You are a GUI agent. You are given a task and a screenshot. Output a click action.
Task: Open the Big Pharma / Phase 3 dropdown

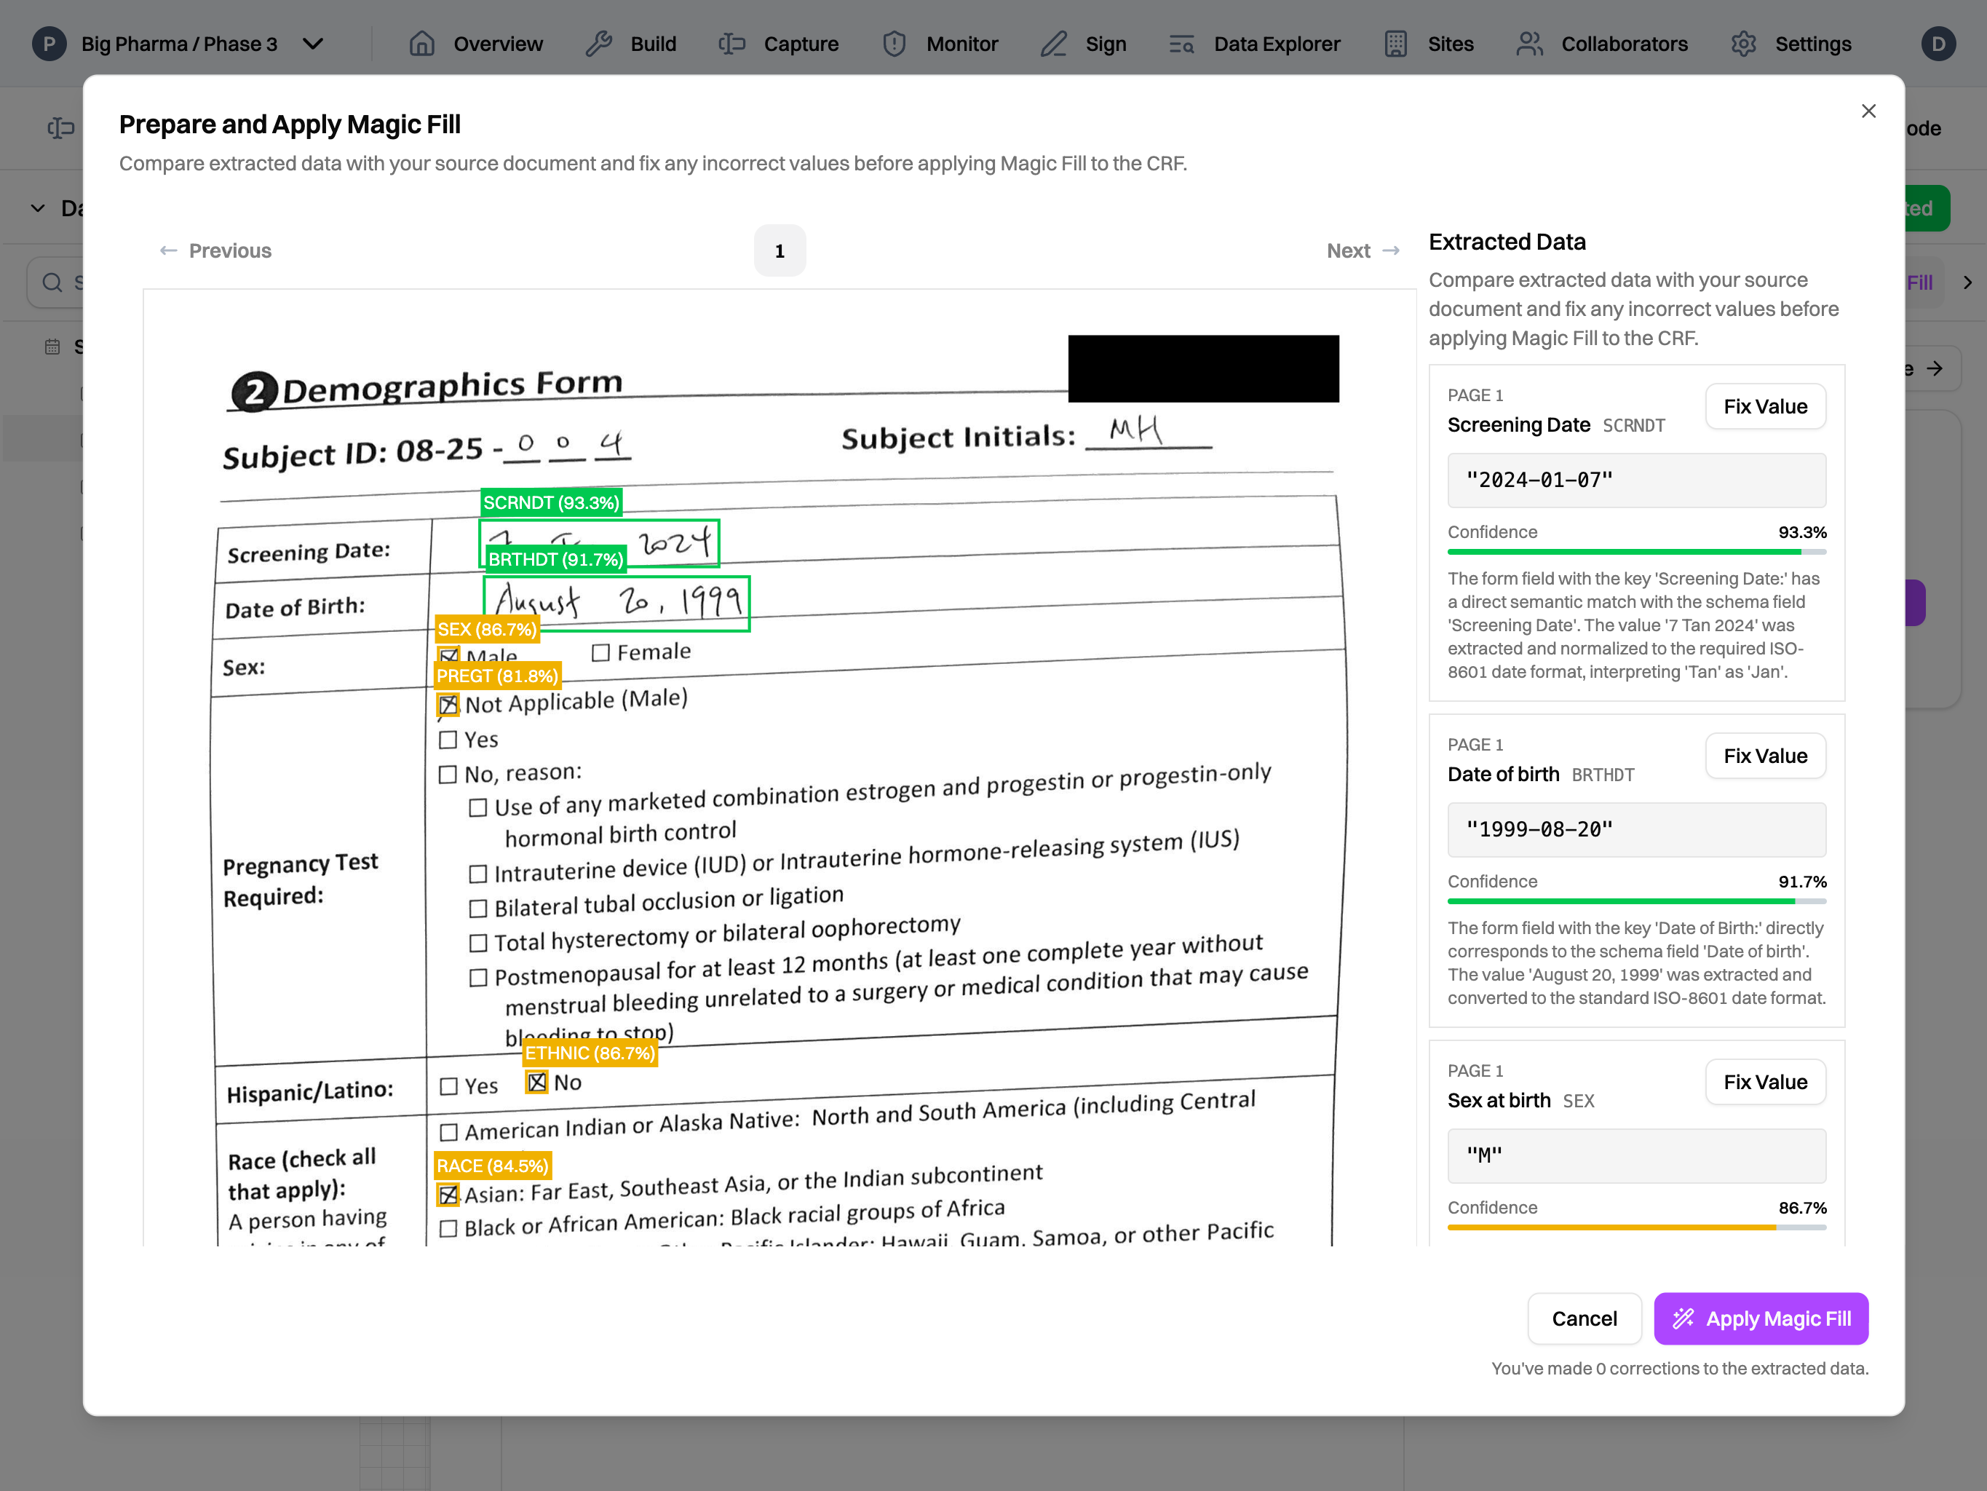point(312,43)
